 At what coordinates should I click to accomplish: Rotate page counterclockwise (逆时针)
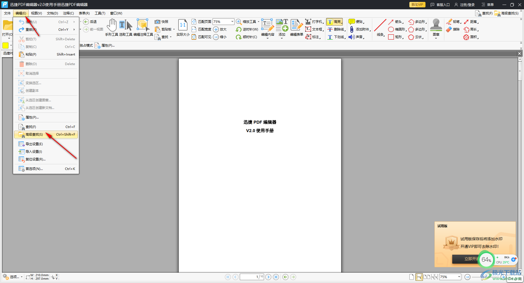click(x=247, y=29)
